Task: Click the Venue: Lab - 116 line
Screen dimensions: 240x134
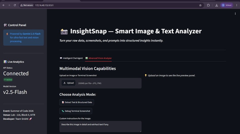Action: click(19, 115)
